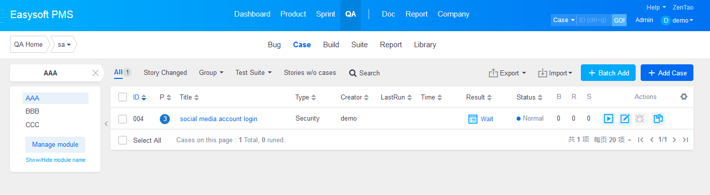This screenshot has height=195, width=710.
Task: Open the demo user avatar
Action: click(665, 20)
